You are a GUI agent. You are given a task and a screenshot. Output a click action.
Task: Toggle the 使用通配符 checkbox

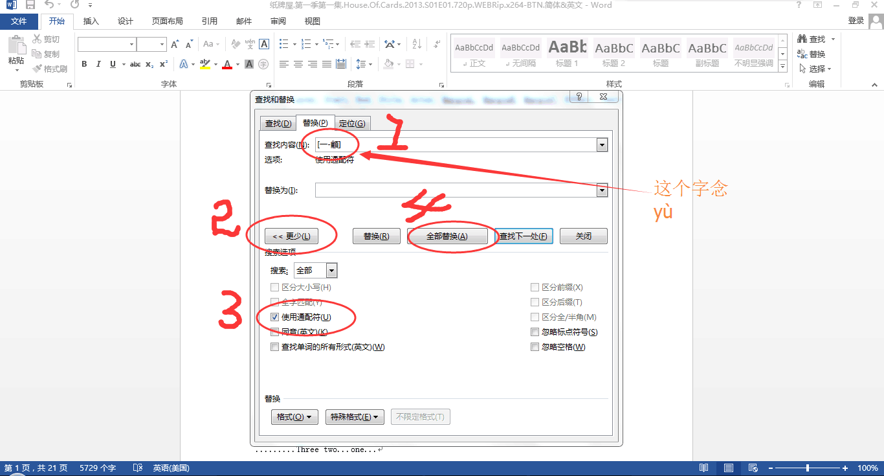tap(274, 317)
